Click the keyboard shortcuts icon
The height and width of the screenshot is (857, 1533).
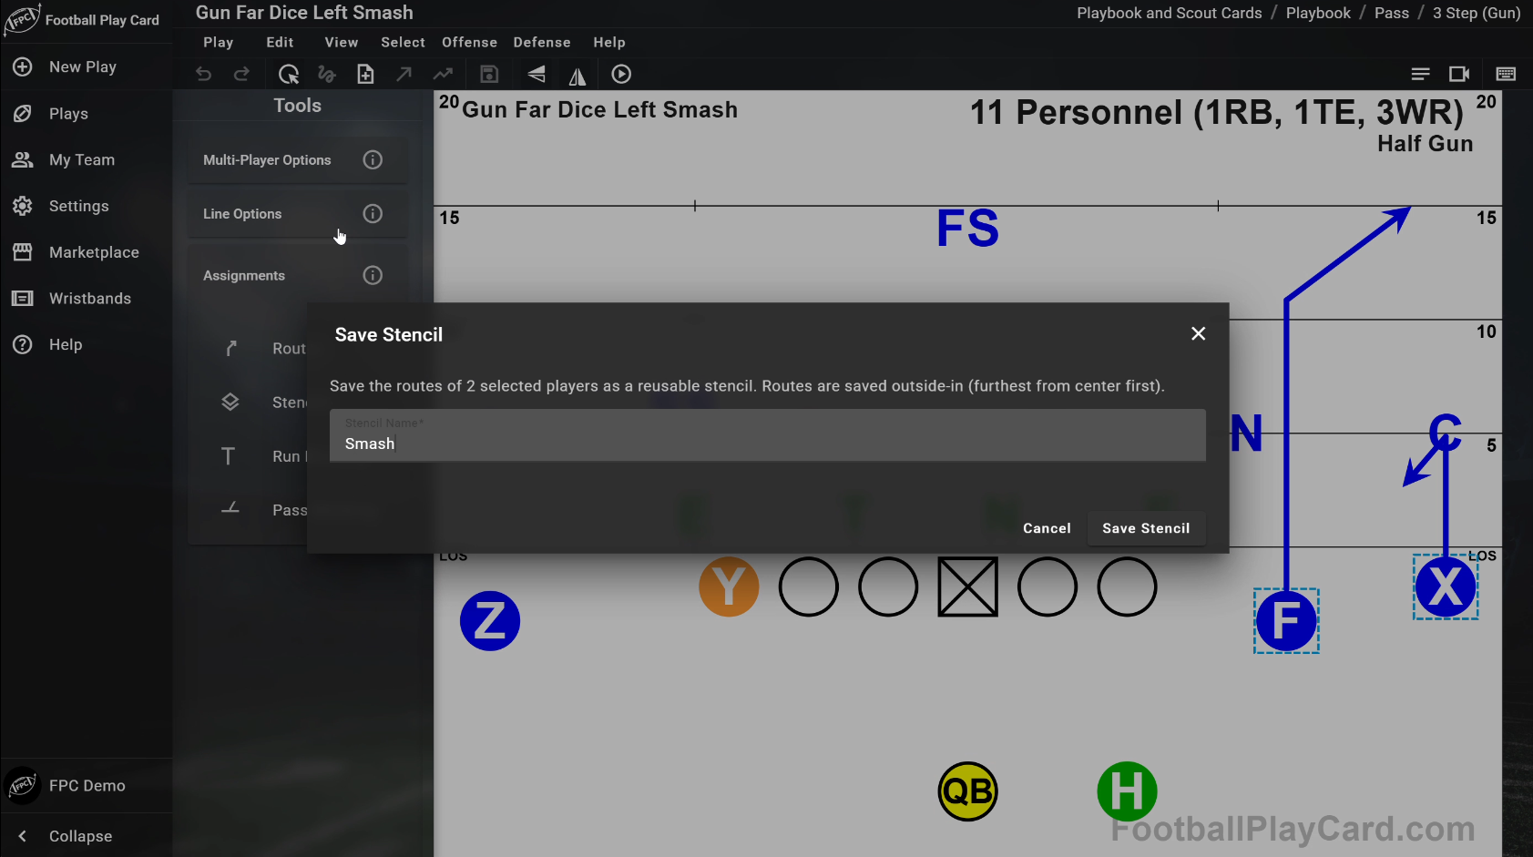click(1506, 75)
